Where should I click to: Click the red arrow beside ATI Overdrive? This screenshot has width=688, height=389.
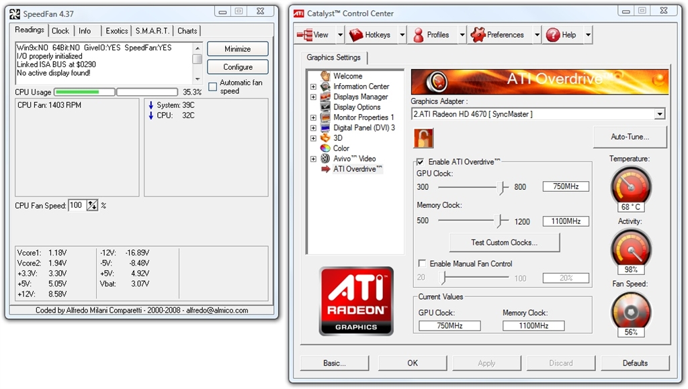[325, 169]
